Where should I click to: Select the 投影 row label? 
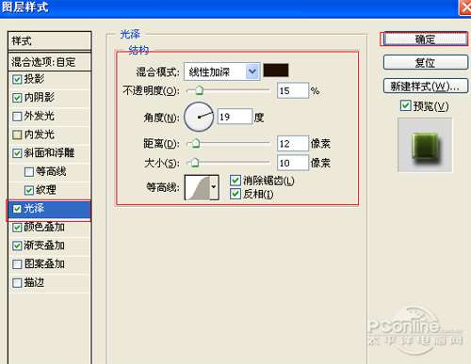[x=34, y=79]
